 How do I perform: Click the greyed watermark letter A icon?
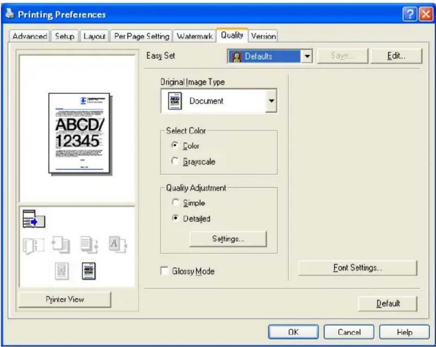(x=118, y=245)
